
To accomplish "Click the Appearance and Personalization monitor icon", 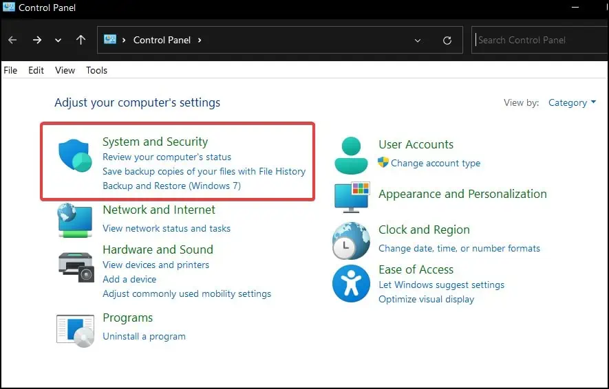I will pos(351,196).
